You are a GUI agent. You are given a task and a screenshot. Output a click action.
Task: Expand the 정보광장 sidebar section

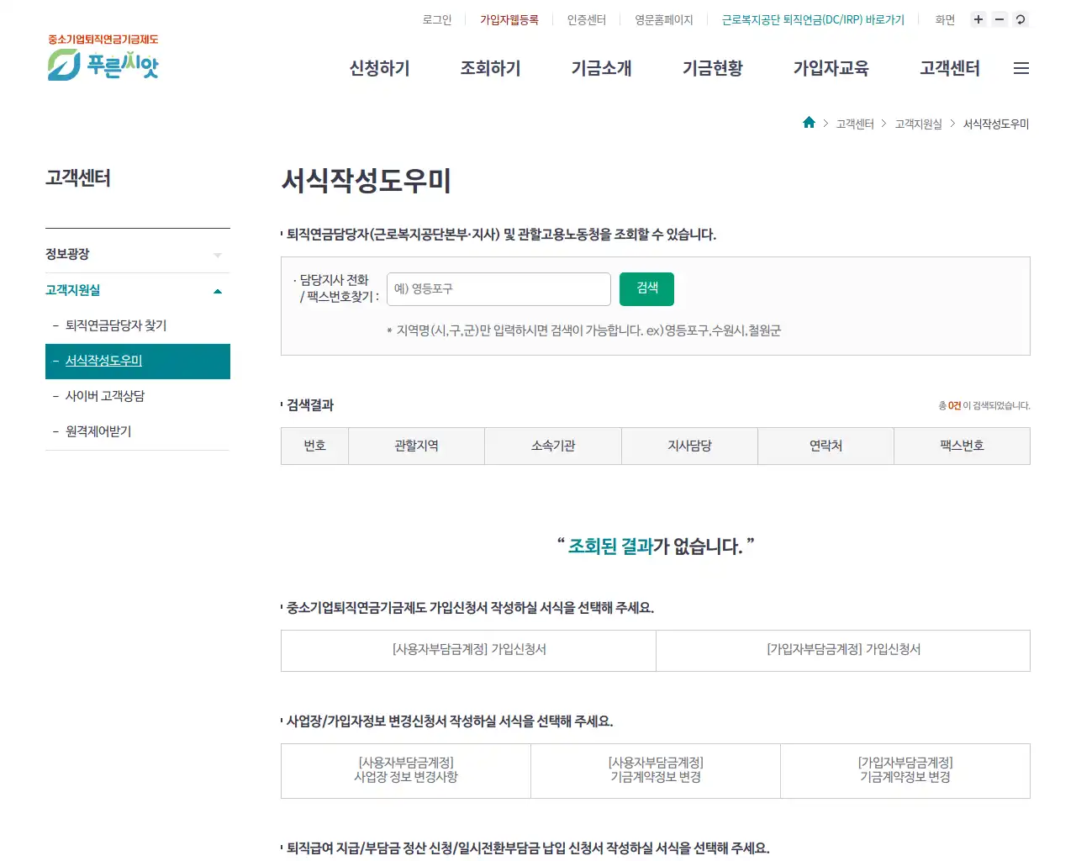(x=137, y=253)
